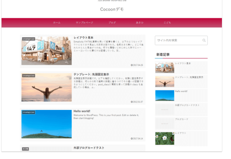Viewport: 231px width, 159px height.
Task: Select ブログ in the navigation menu
Action: click(x=112, y=23)
